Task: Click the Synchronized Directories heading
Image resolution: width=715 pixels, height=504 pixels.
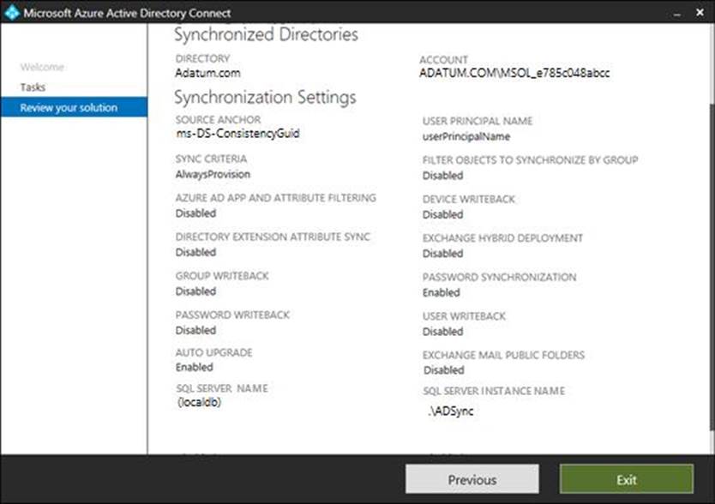Action: pos(266,35)
